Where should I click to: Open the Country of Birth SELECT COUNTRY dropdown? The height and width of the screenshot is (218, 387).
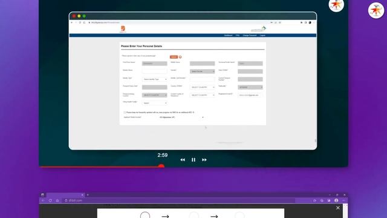(x=203, y=87)
